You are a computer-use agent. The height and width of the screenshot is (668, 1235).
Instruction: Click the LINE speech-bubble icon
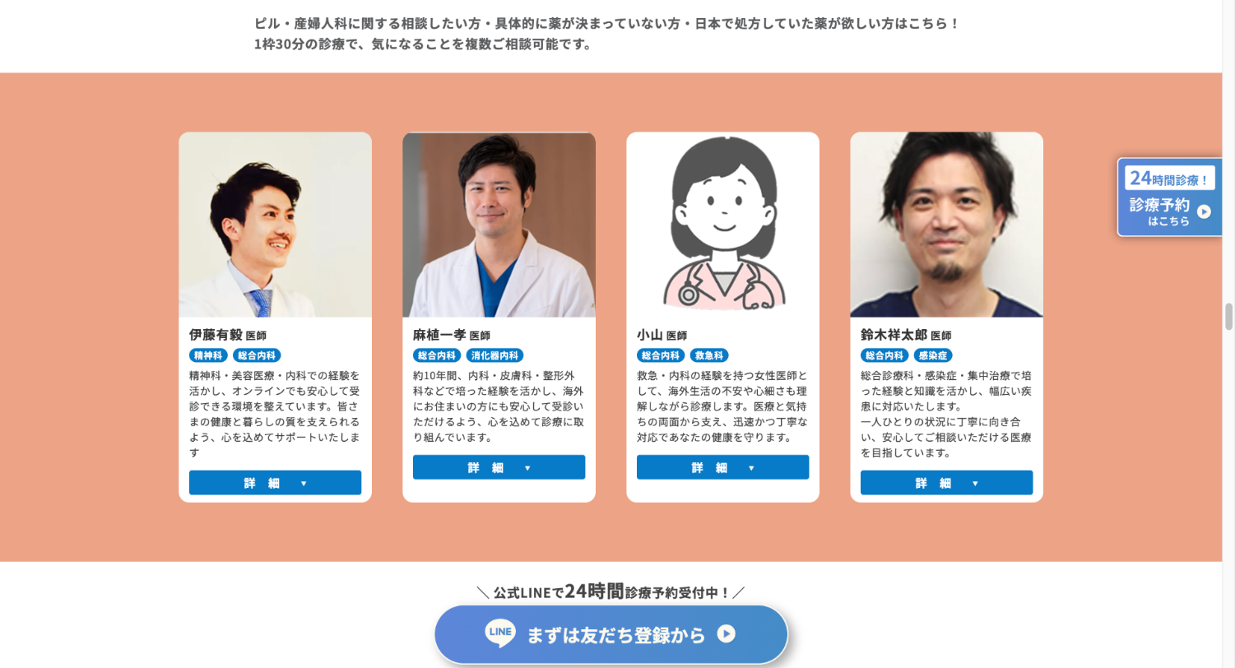coord(500,633)
